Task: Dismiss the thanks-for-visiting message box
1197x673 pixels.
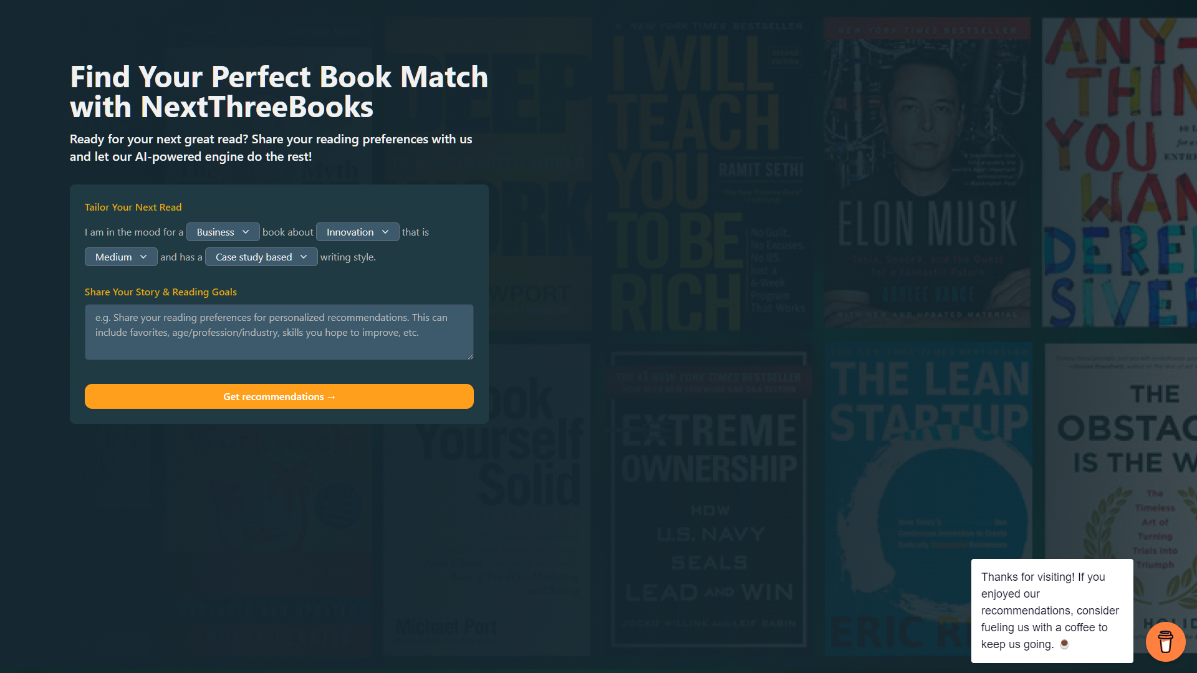Action: tap(1052, 611)
